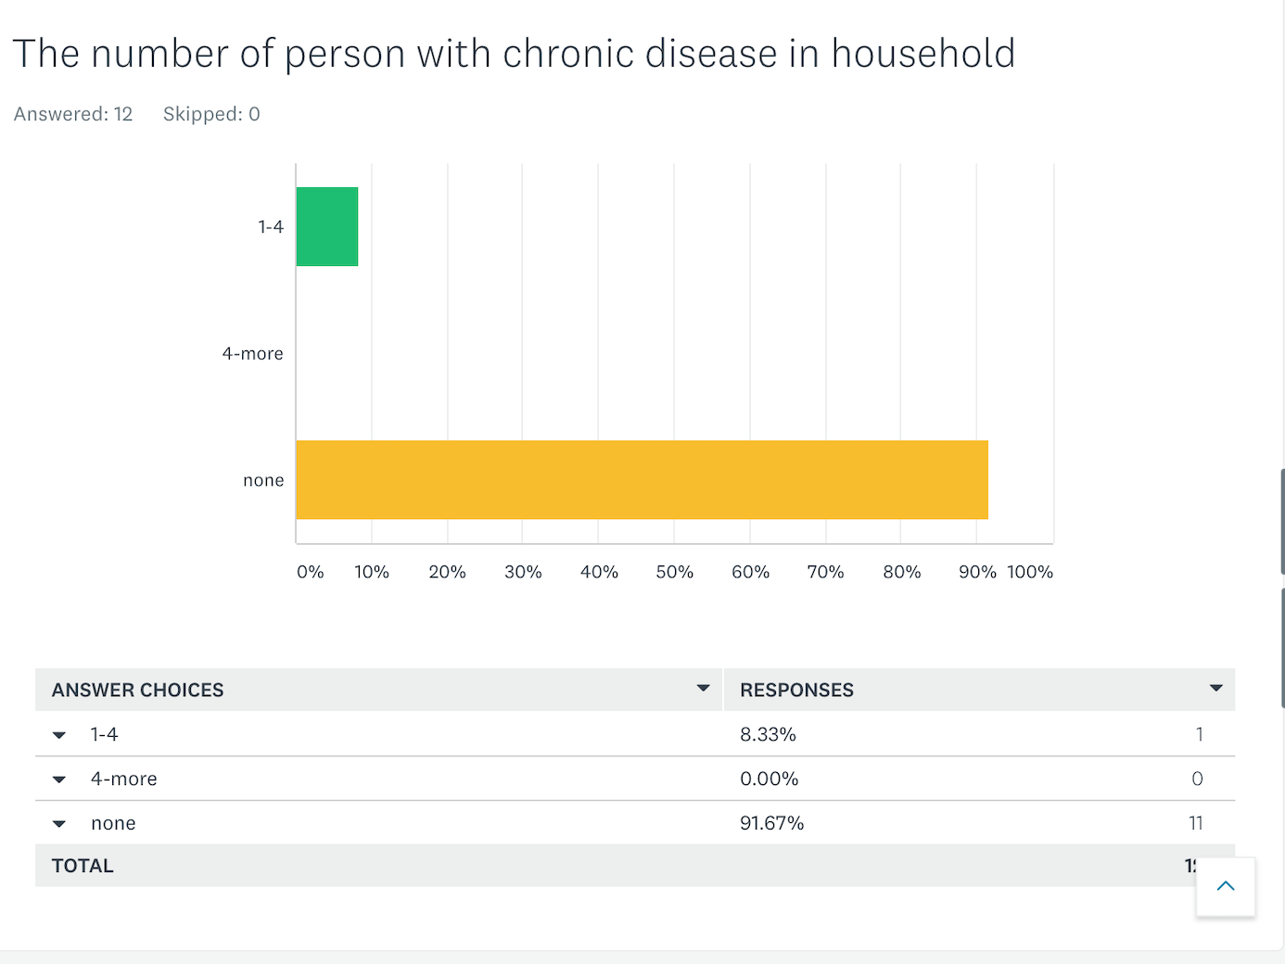Click the RESPONSES column header
Screen dimensions: 1285x964
click(796, 690)
